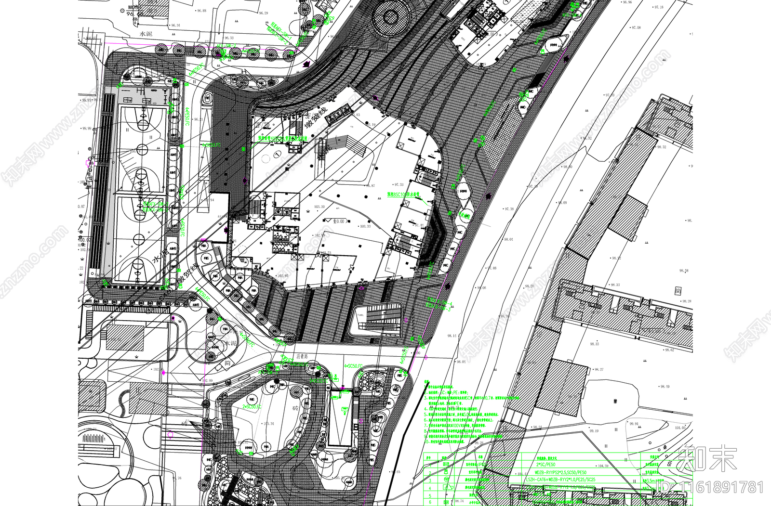Select note line 7 mentioning 100V
The width and height of the screenshot is (771, 506).
tap(455, 426)
